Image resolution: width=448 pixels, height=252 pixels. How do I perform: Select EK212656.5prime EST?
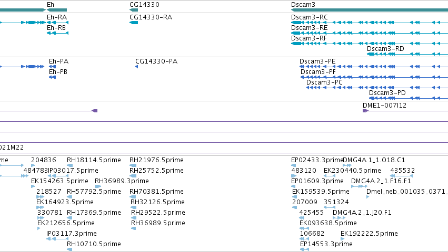(x=66, y=223)
